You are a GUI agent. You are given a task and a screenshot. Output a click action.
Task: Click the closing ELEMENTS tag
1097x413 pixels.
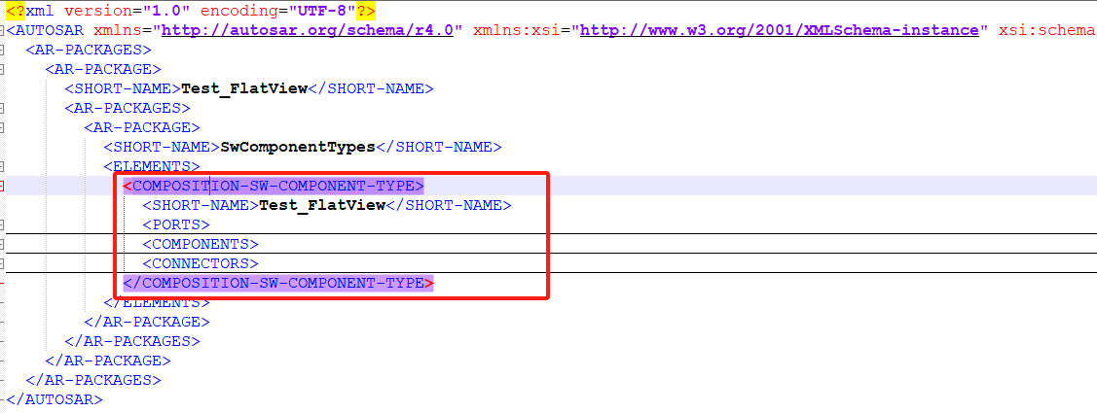tap(157, 302)
